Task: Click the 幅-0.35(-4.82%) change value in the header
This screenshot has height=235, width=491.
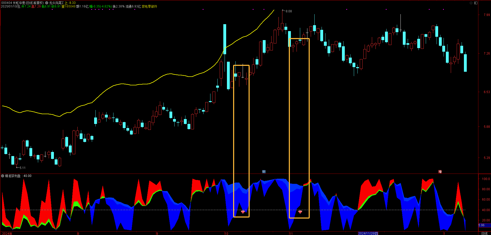Action: (x=101, y=6)
